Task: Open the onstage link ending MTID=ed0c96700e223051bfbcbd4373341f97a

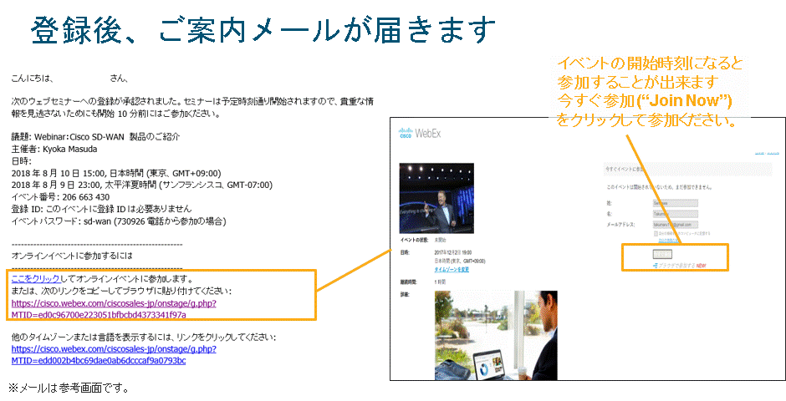Action: (x=114, y=309)
